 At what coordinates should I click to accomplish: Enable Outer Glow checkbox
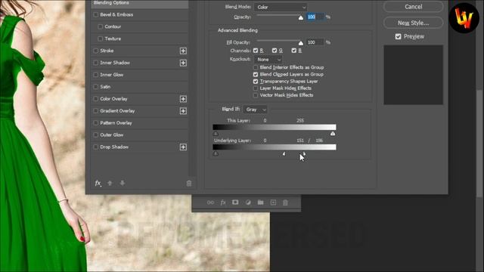pos(96,134)
